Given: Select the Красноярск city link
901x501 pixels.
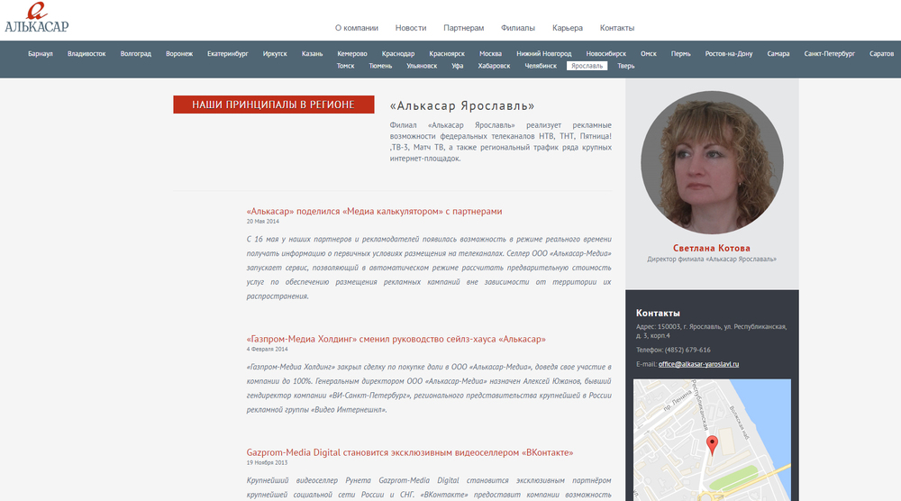Looking at the screenshot, I should (447, 53).
